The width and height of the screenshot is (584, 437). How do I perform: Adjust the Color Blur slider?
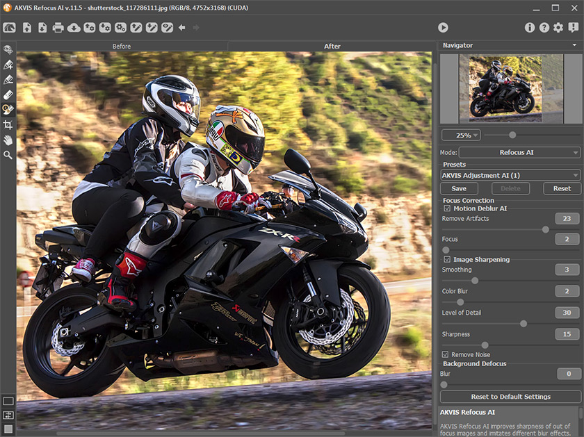[x=460, y=302]
